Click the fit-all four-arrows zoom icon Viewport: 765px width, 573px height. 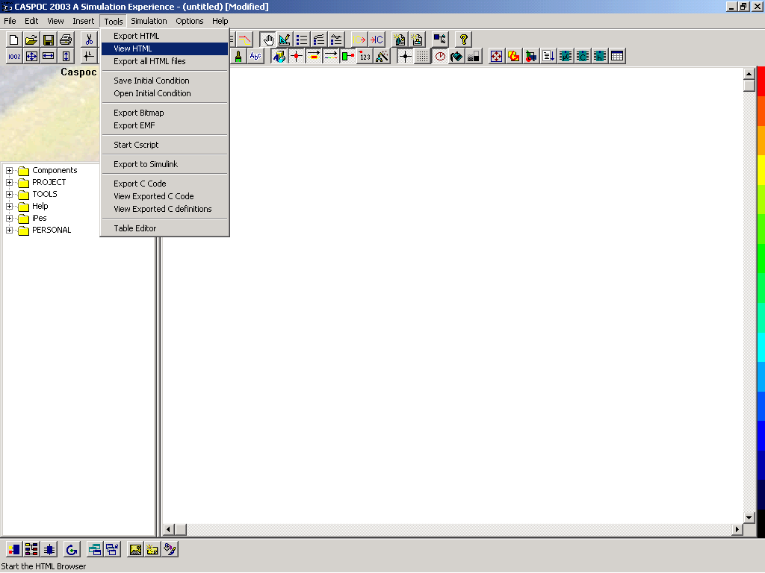31,56
